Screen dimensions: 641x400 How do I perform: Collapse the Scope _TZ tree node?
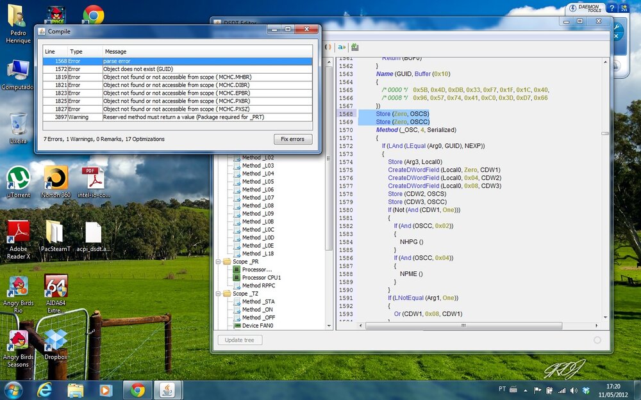coord(219,294)
